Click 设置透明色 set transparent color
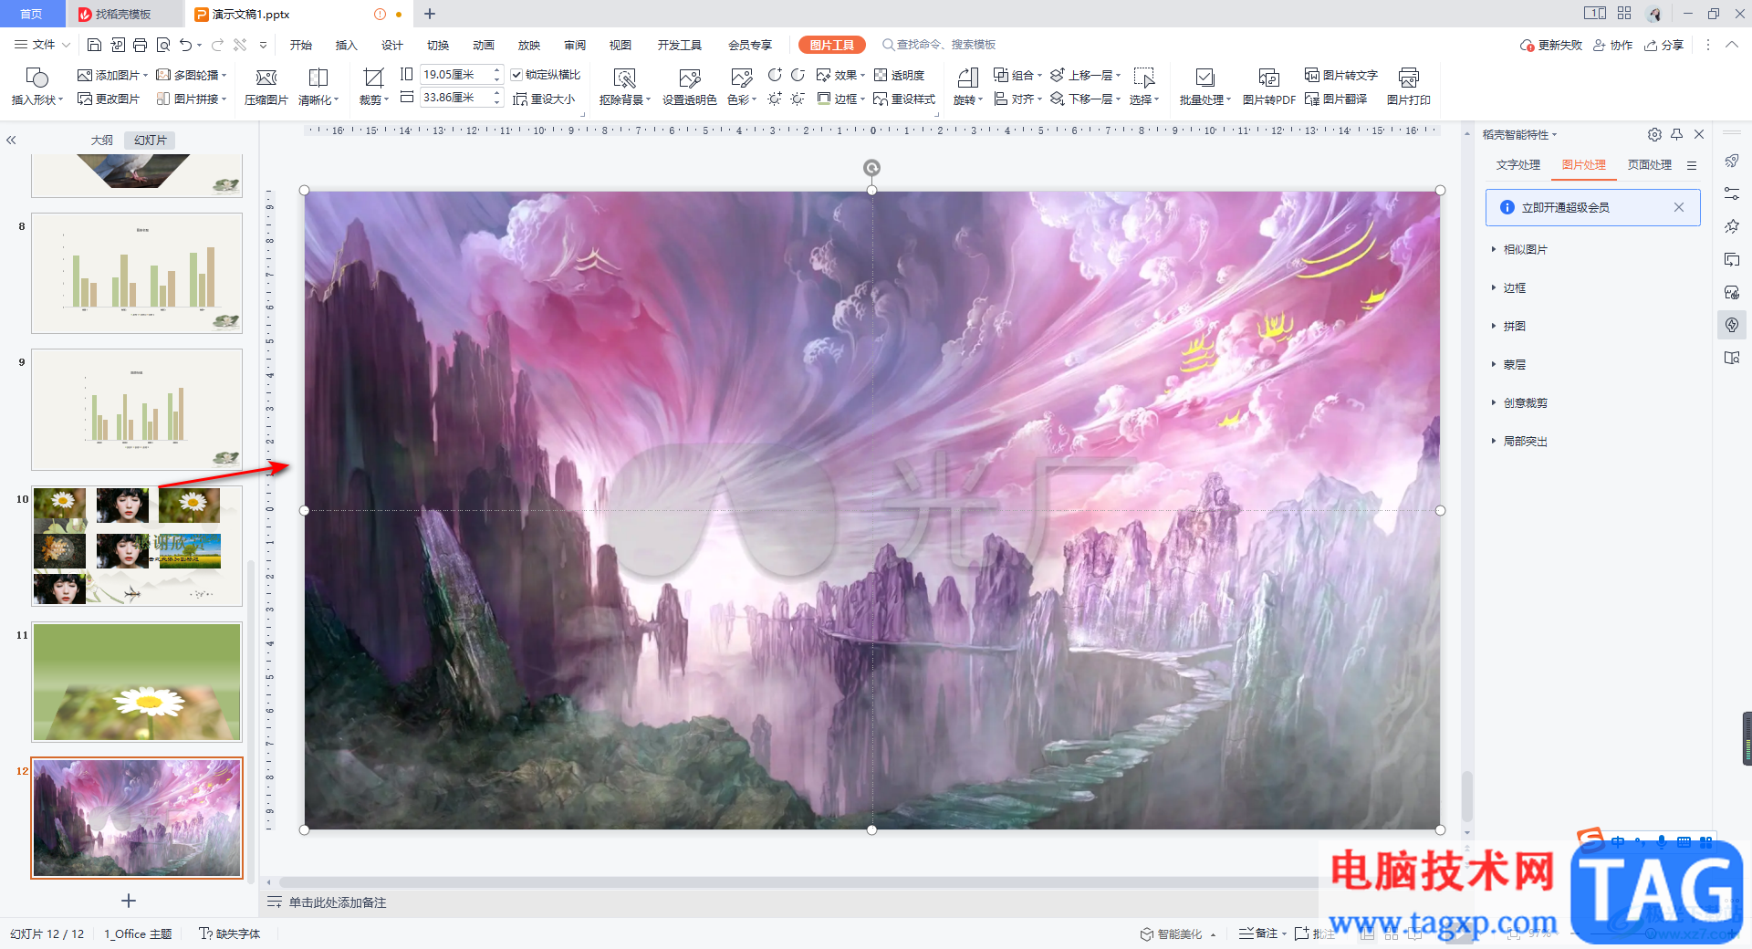The width and height of the screenshot is (1752, 949). pyautogui.click(x=690, y=87)
